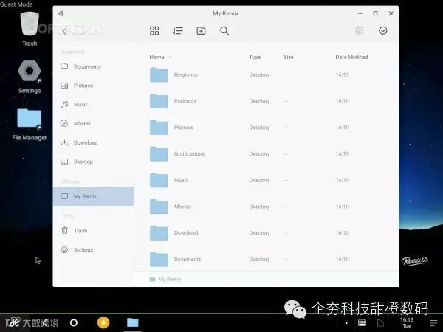Screen dimensions: 443x332
Task: Select the Download folder icon in list
Action: [159, 232]
